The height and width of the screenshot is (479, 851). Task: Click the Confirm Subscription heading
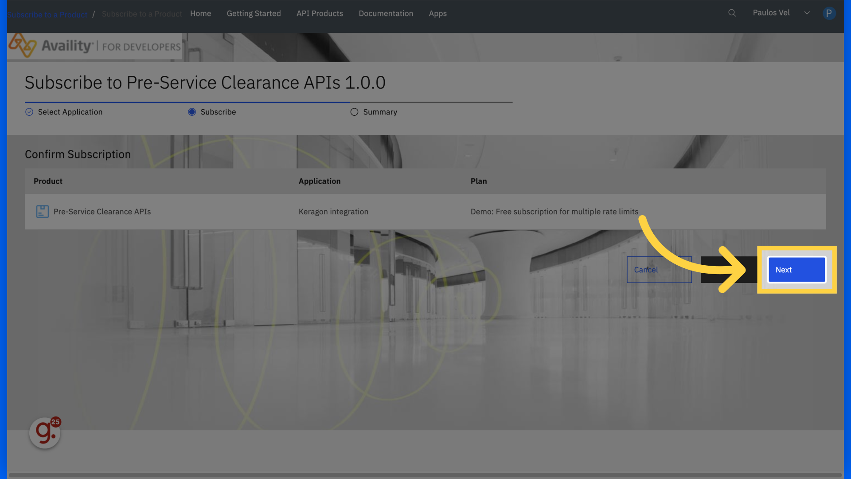[x=78, y=154]
